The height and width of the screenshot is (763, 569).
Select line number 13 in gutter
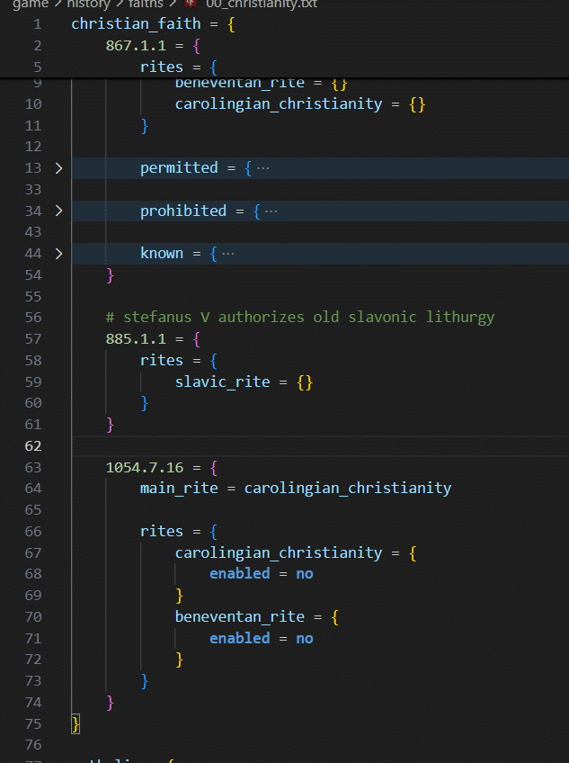point(33,168)
